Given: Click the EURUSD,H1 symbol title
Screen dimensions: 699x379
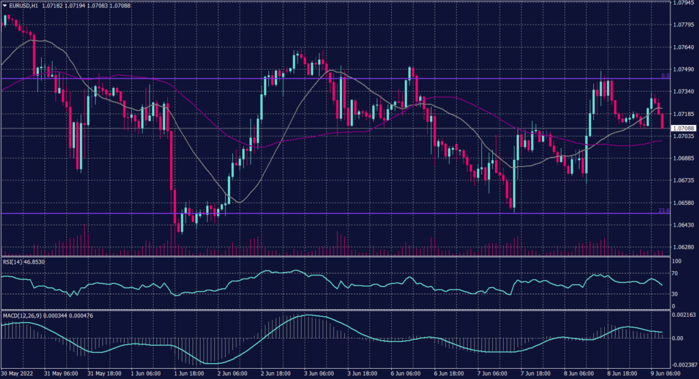Looking at the screenshot, I should [23, 5].
